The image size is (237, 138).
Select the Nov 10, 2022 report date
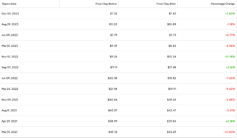tap(10, 57)
